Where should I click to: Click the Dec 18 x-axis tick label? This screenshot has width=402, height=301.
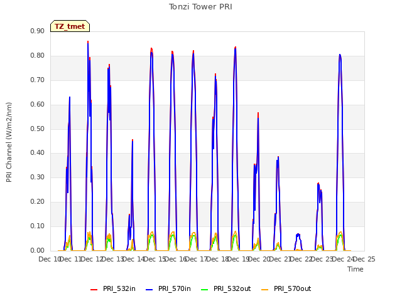[x=217, y=259]
